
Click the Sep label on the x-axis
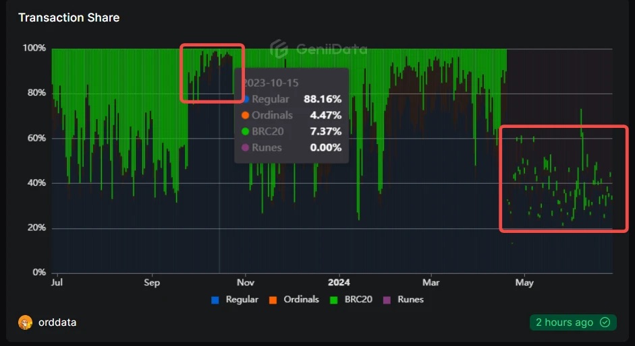(x=152, y=283)
